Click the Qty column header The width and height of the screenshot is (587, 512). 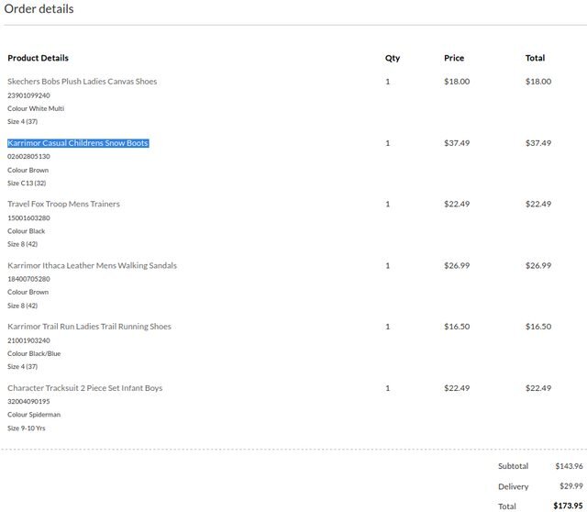pyautogui.click(x=393, y=58)
